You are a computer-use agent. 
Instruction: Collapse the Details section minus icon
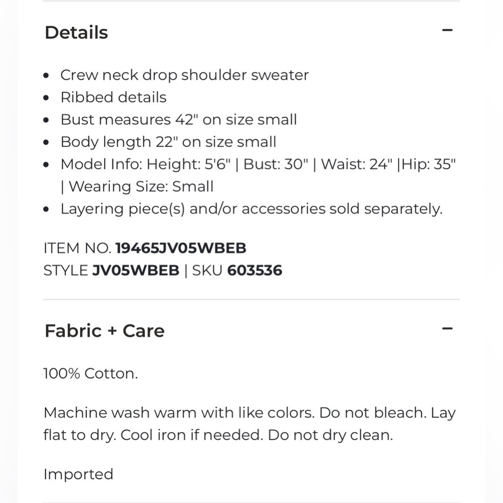[447, 30]
